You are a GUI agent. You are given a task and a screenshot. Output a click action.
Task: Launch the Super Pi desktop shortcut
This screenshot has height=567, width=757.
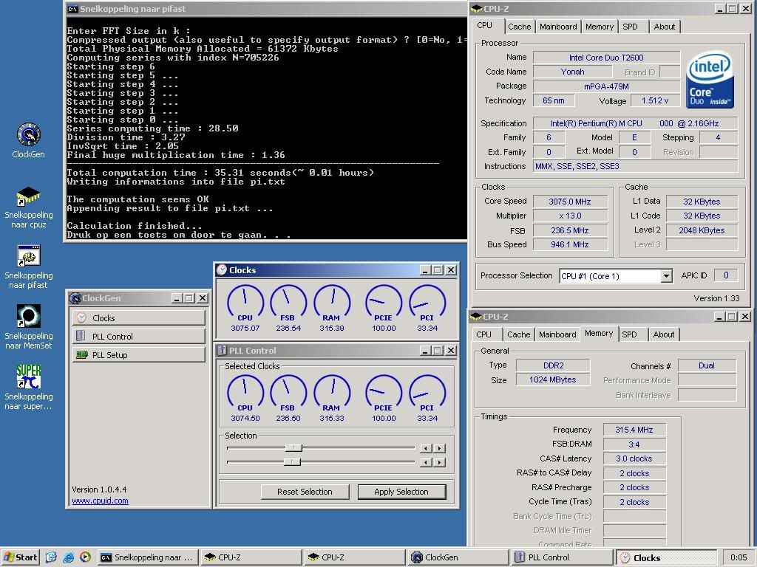[28, 377]
